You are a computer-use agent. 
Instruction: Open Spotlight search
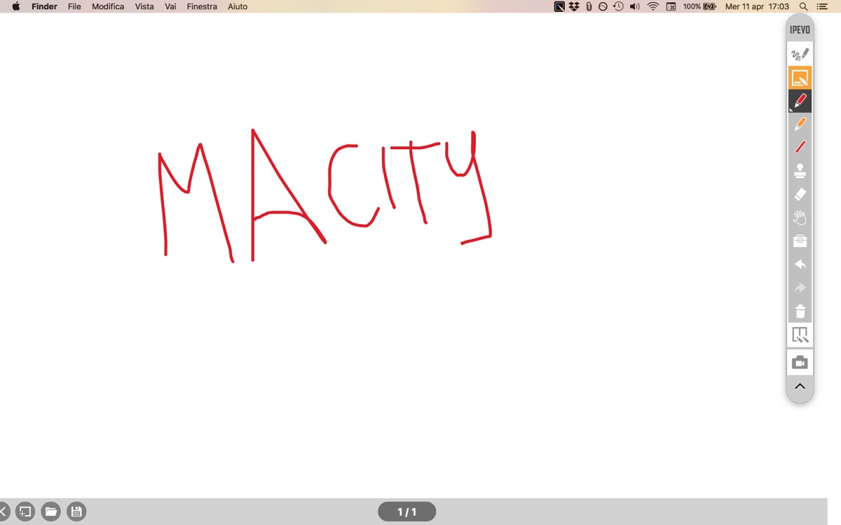(804, 6)
